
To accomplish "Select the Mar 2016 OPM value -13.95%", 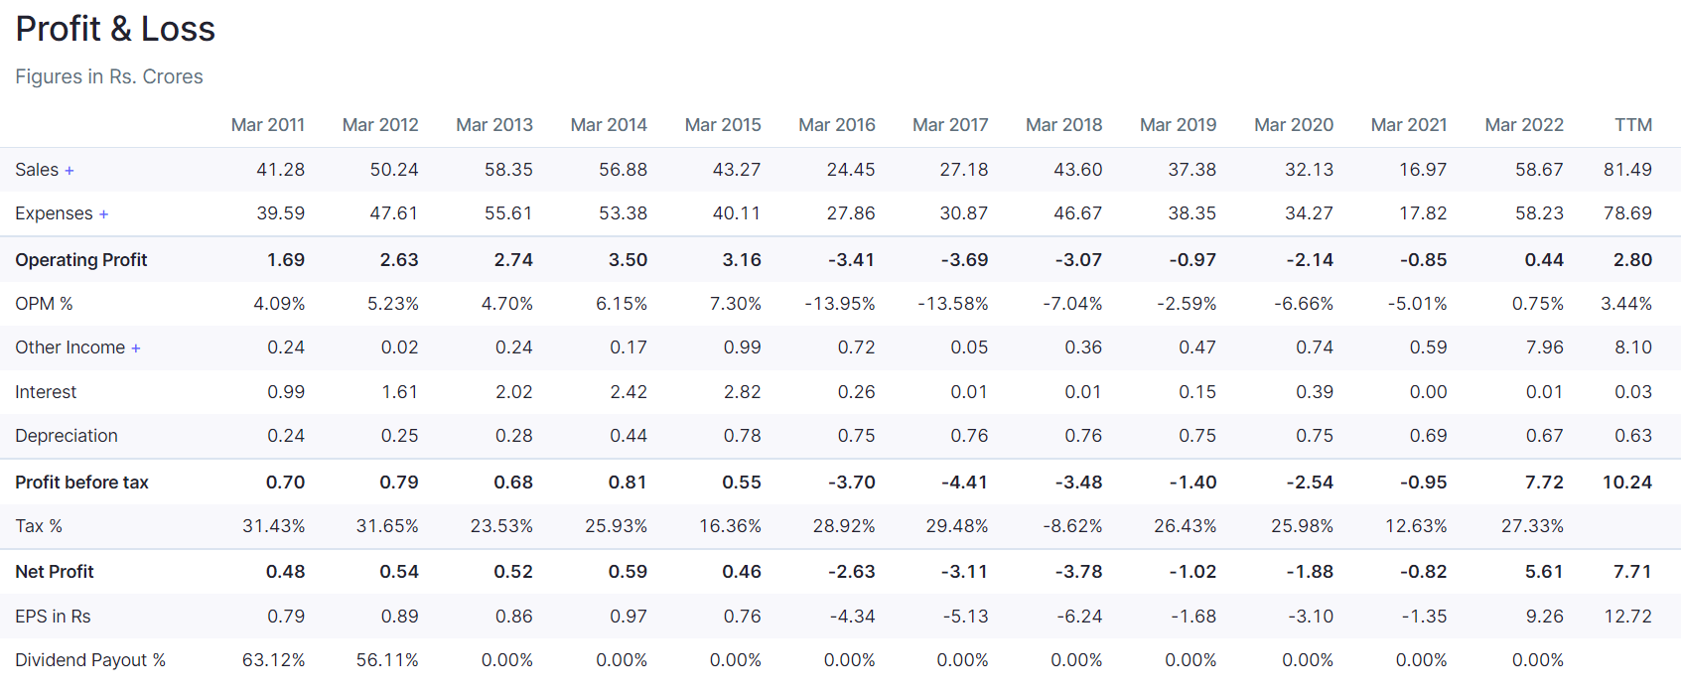I will pos(839,304).
